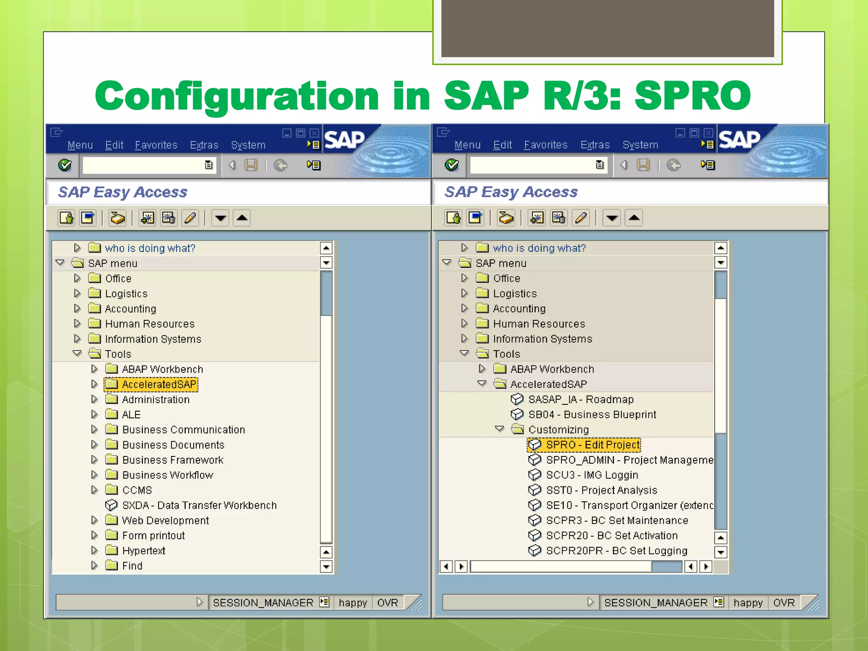The width and height of the screenshot is (868, 651).
Task: Click the User menu icon in left window toolbar
Action: tap(67, 218)
